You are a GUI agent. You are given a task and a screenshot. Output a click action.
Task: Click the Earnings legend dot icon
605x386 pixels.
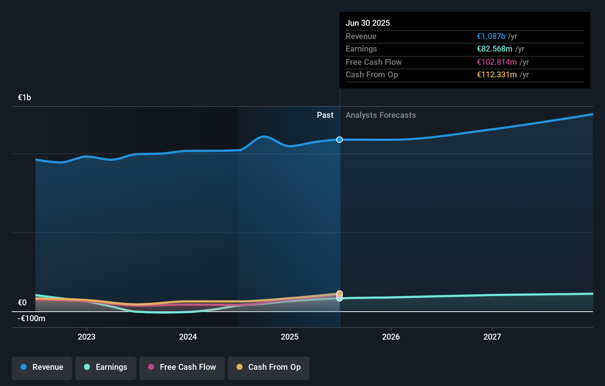(x=86, y=367)
